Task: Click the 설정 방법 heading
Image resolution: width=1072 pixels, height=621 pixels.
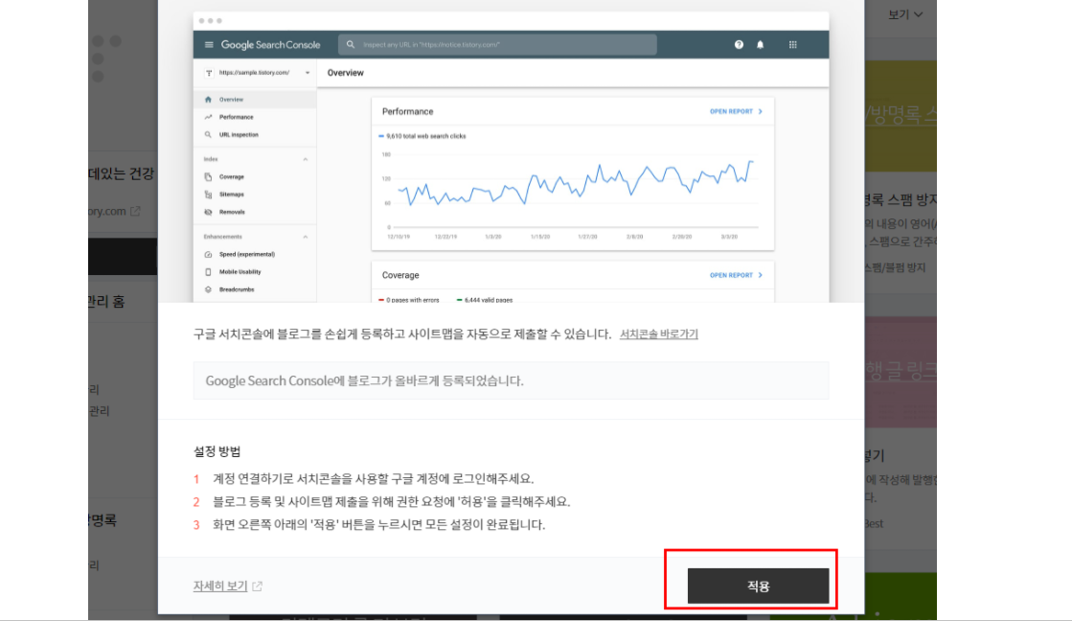Action: [x=217, y=451]
